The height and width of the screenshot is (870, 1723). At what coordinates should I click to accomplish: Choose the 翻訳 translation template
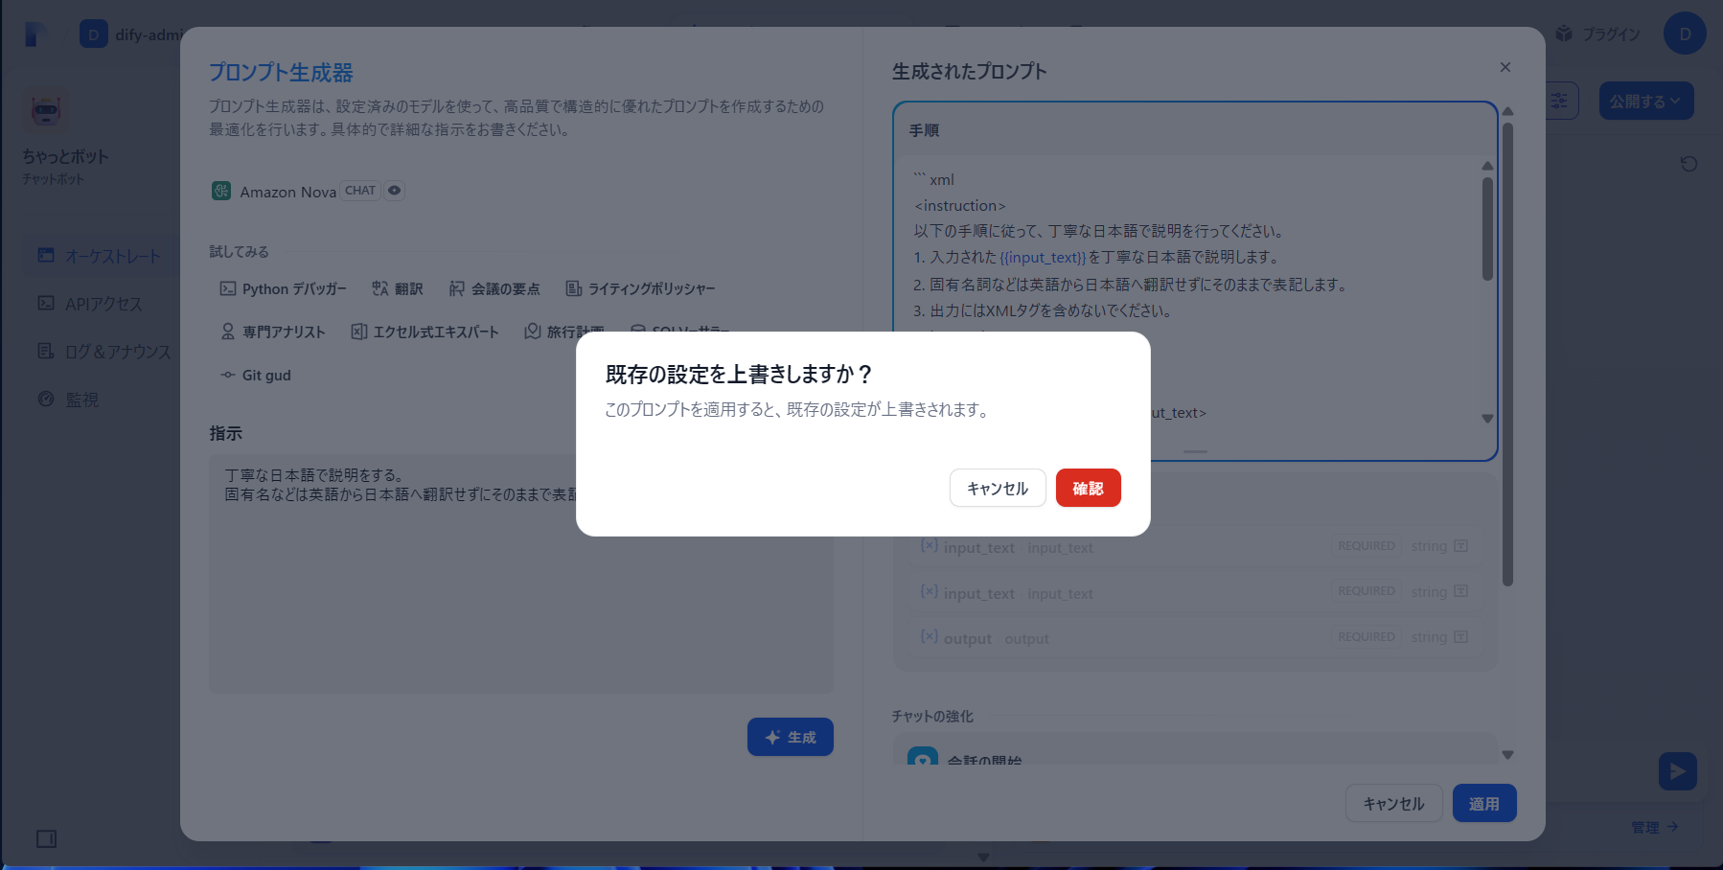coord(398,288)
